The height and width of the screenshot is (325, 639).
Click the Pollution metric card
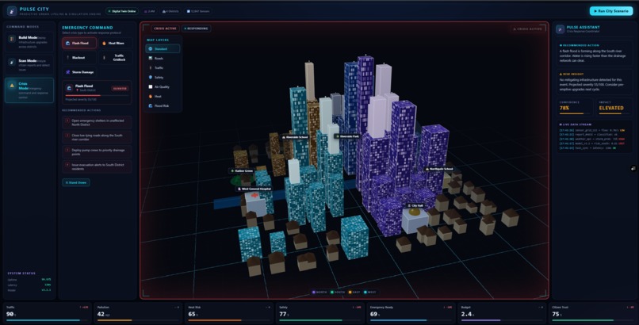click(x=138, y=313)
